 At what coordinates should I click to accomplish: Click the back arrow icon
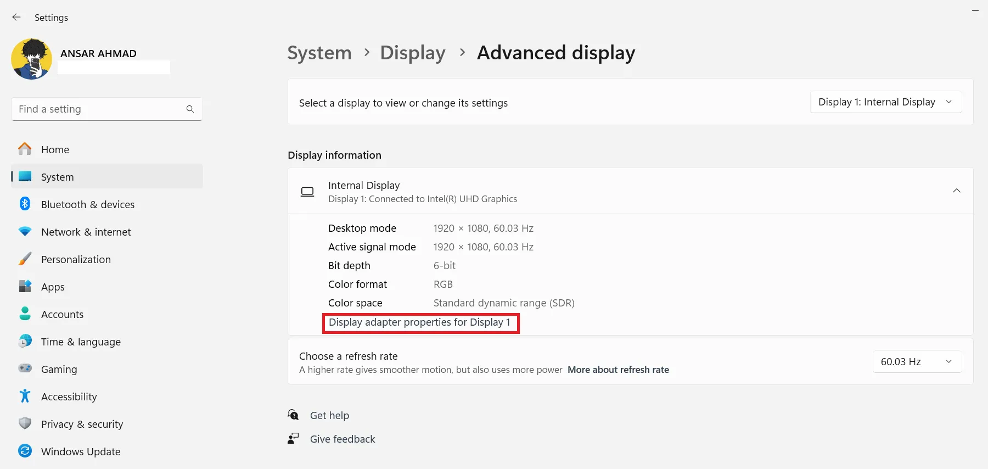[x=16, y=18]
